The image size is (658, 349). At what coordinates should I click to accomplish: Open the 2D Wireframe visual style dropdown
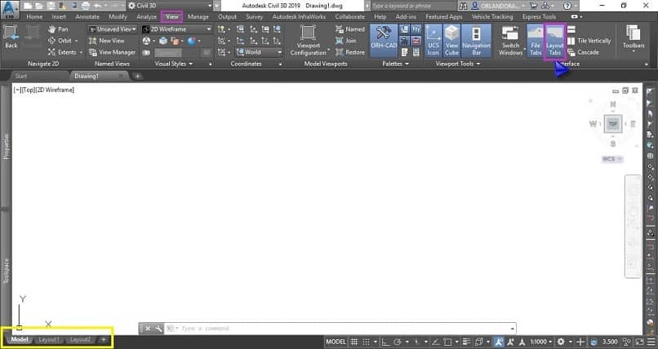pos(176,29)
